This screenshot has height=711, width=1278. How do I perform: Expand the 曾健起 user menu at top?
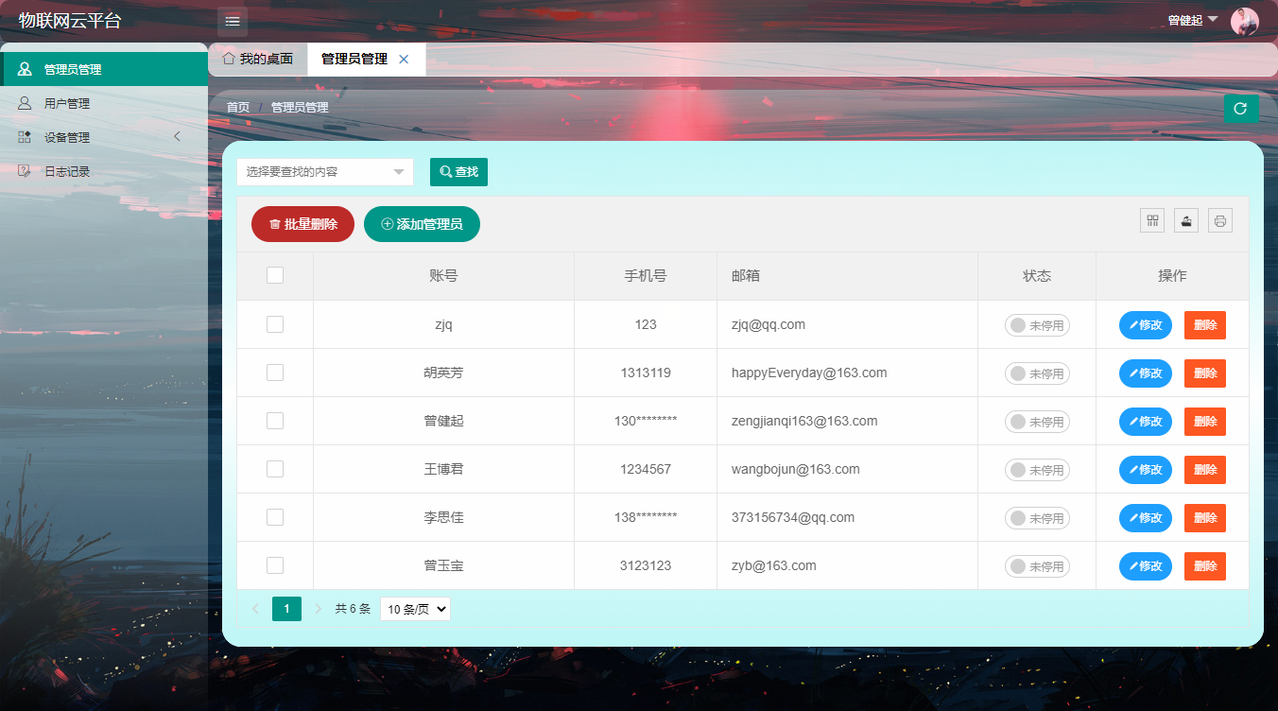[1193, 20]
